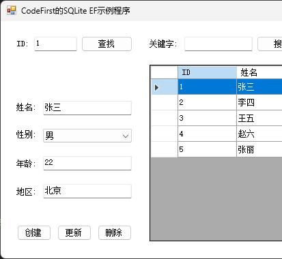Select grid cell with ID 2
The height and width of the screenshot is (259, 282).
(207, 102)
